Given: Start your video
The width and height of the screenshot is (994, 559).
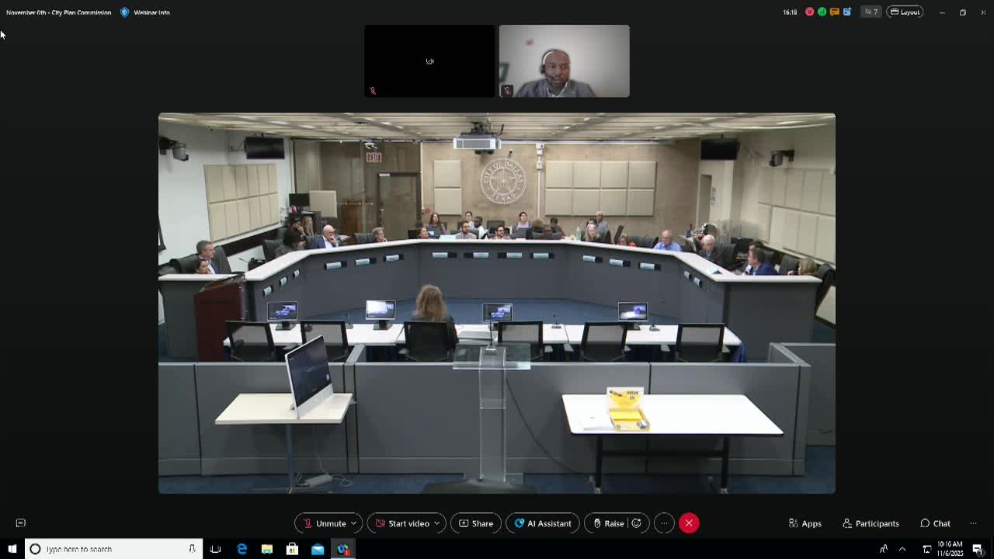Looking at the screenshot, I should click(402, 523).
